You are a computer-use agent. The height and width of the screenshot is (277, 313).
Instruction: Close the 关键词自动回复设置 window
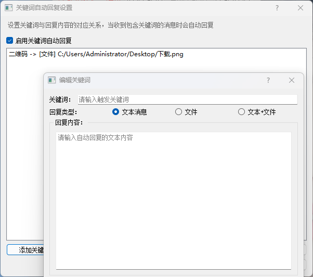[301, 8]
